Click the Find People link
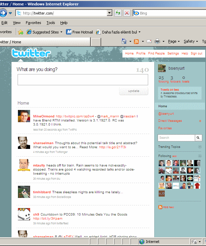 tap(156, 53)
